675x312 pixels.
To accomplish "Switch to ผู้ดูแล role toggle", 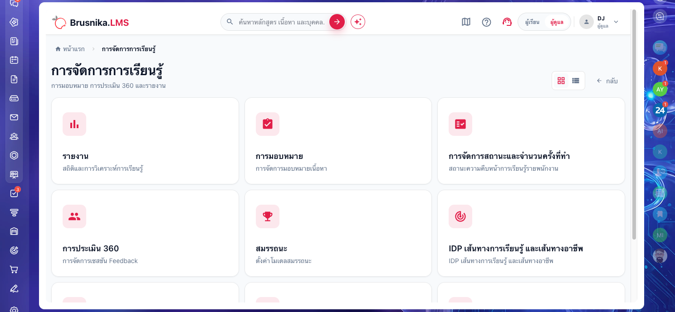I will 557,22.
